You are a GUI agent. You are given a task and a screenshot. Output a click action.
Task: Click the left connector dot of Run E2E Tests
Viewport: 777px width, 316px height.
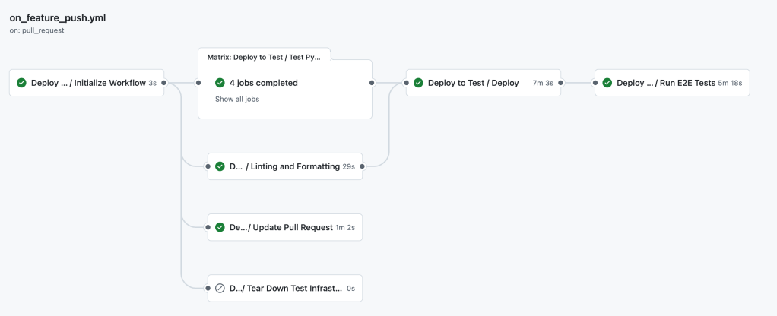click(x=595, y=83)
